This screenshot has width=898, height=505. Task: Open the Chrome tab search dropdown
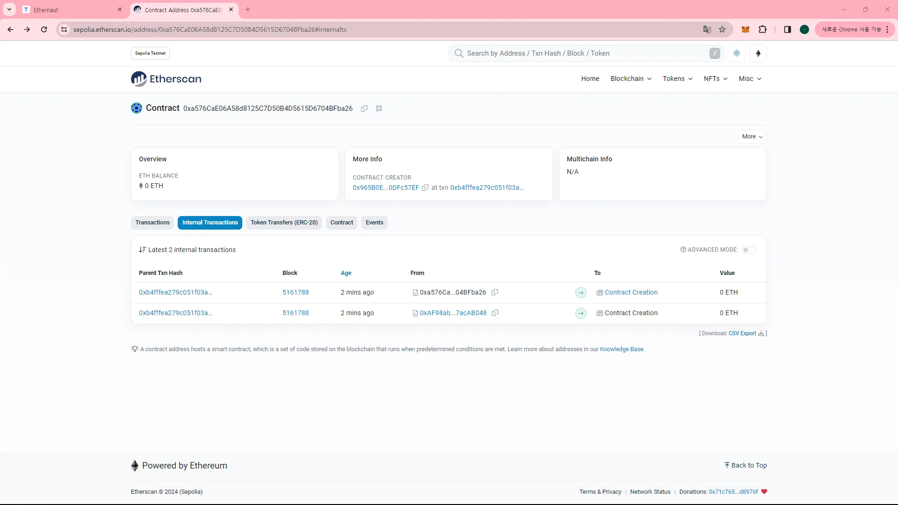pos(9,9)
